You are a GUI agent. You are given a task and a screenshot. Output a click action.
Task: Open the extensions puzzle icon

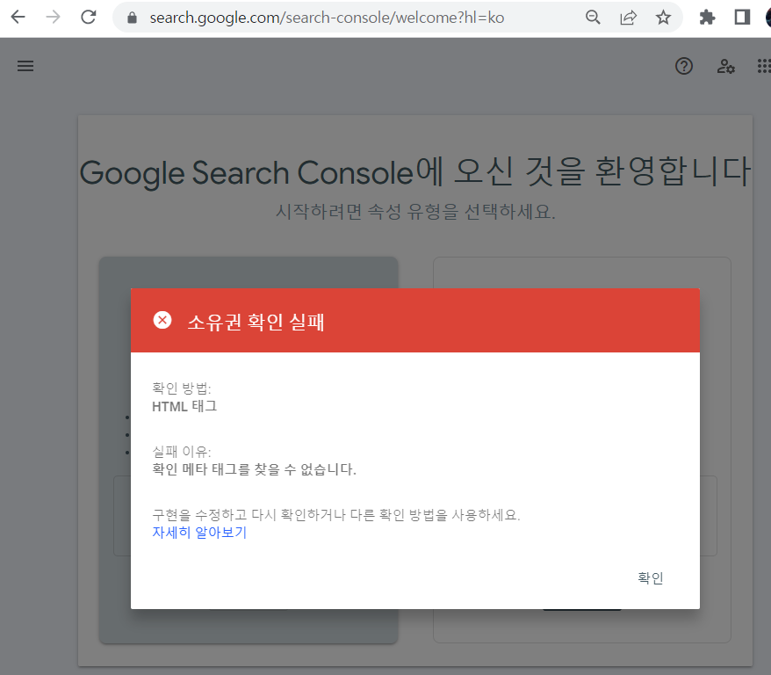(707, 18)
